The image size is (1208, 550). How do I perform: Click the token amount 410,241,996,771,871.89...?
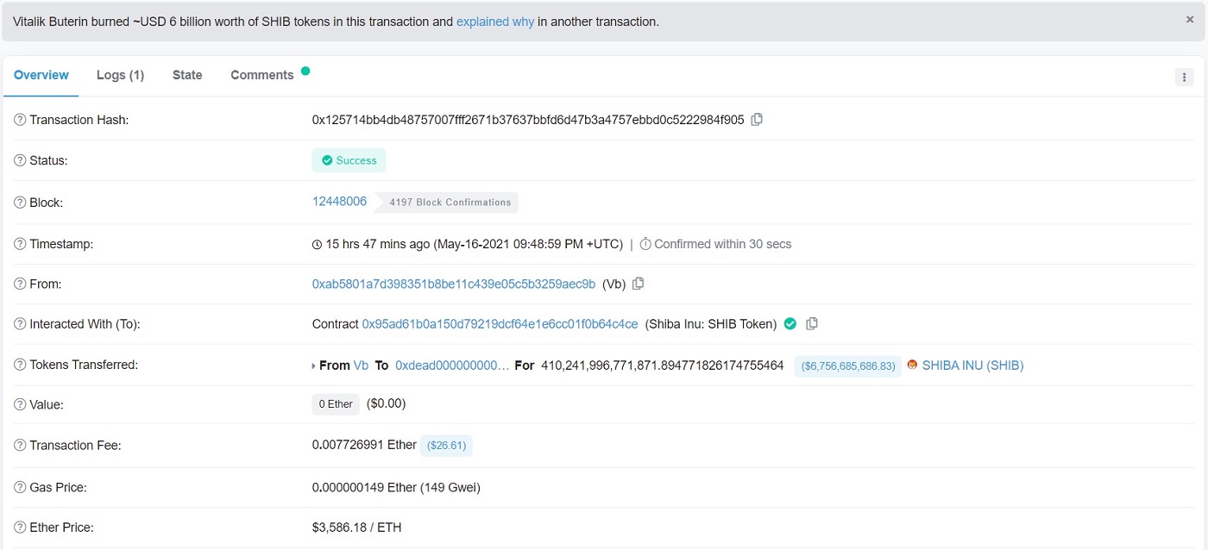pyautogui.click(x=663, y=366)
